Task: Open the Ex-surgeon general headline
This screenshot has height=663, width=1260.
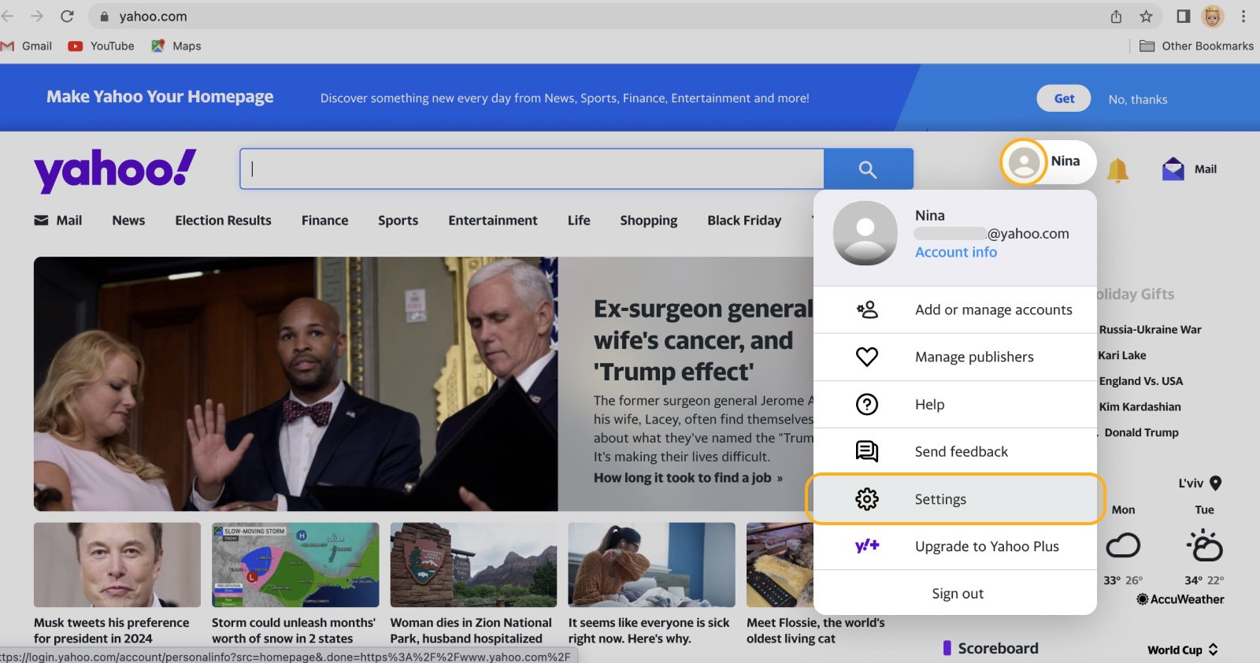Action: click(x=703, y=340)
